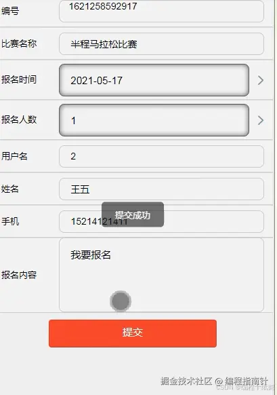The image size is (277, 395).
Task: Expand the 报名人数 chevron arrow
Action: 261,120
